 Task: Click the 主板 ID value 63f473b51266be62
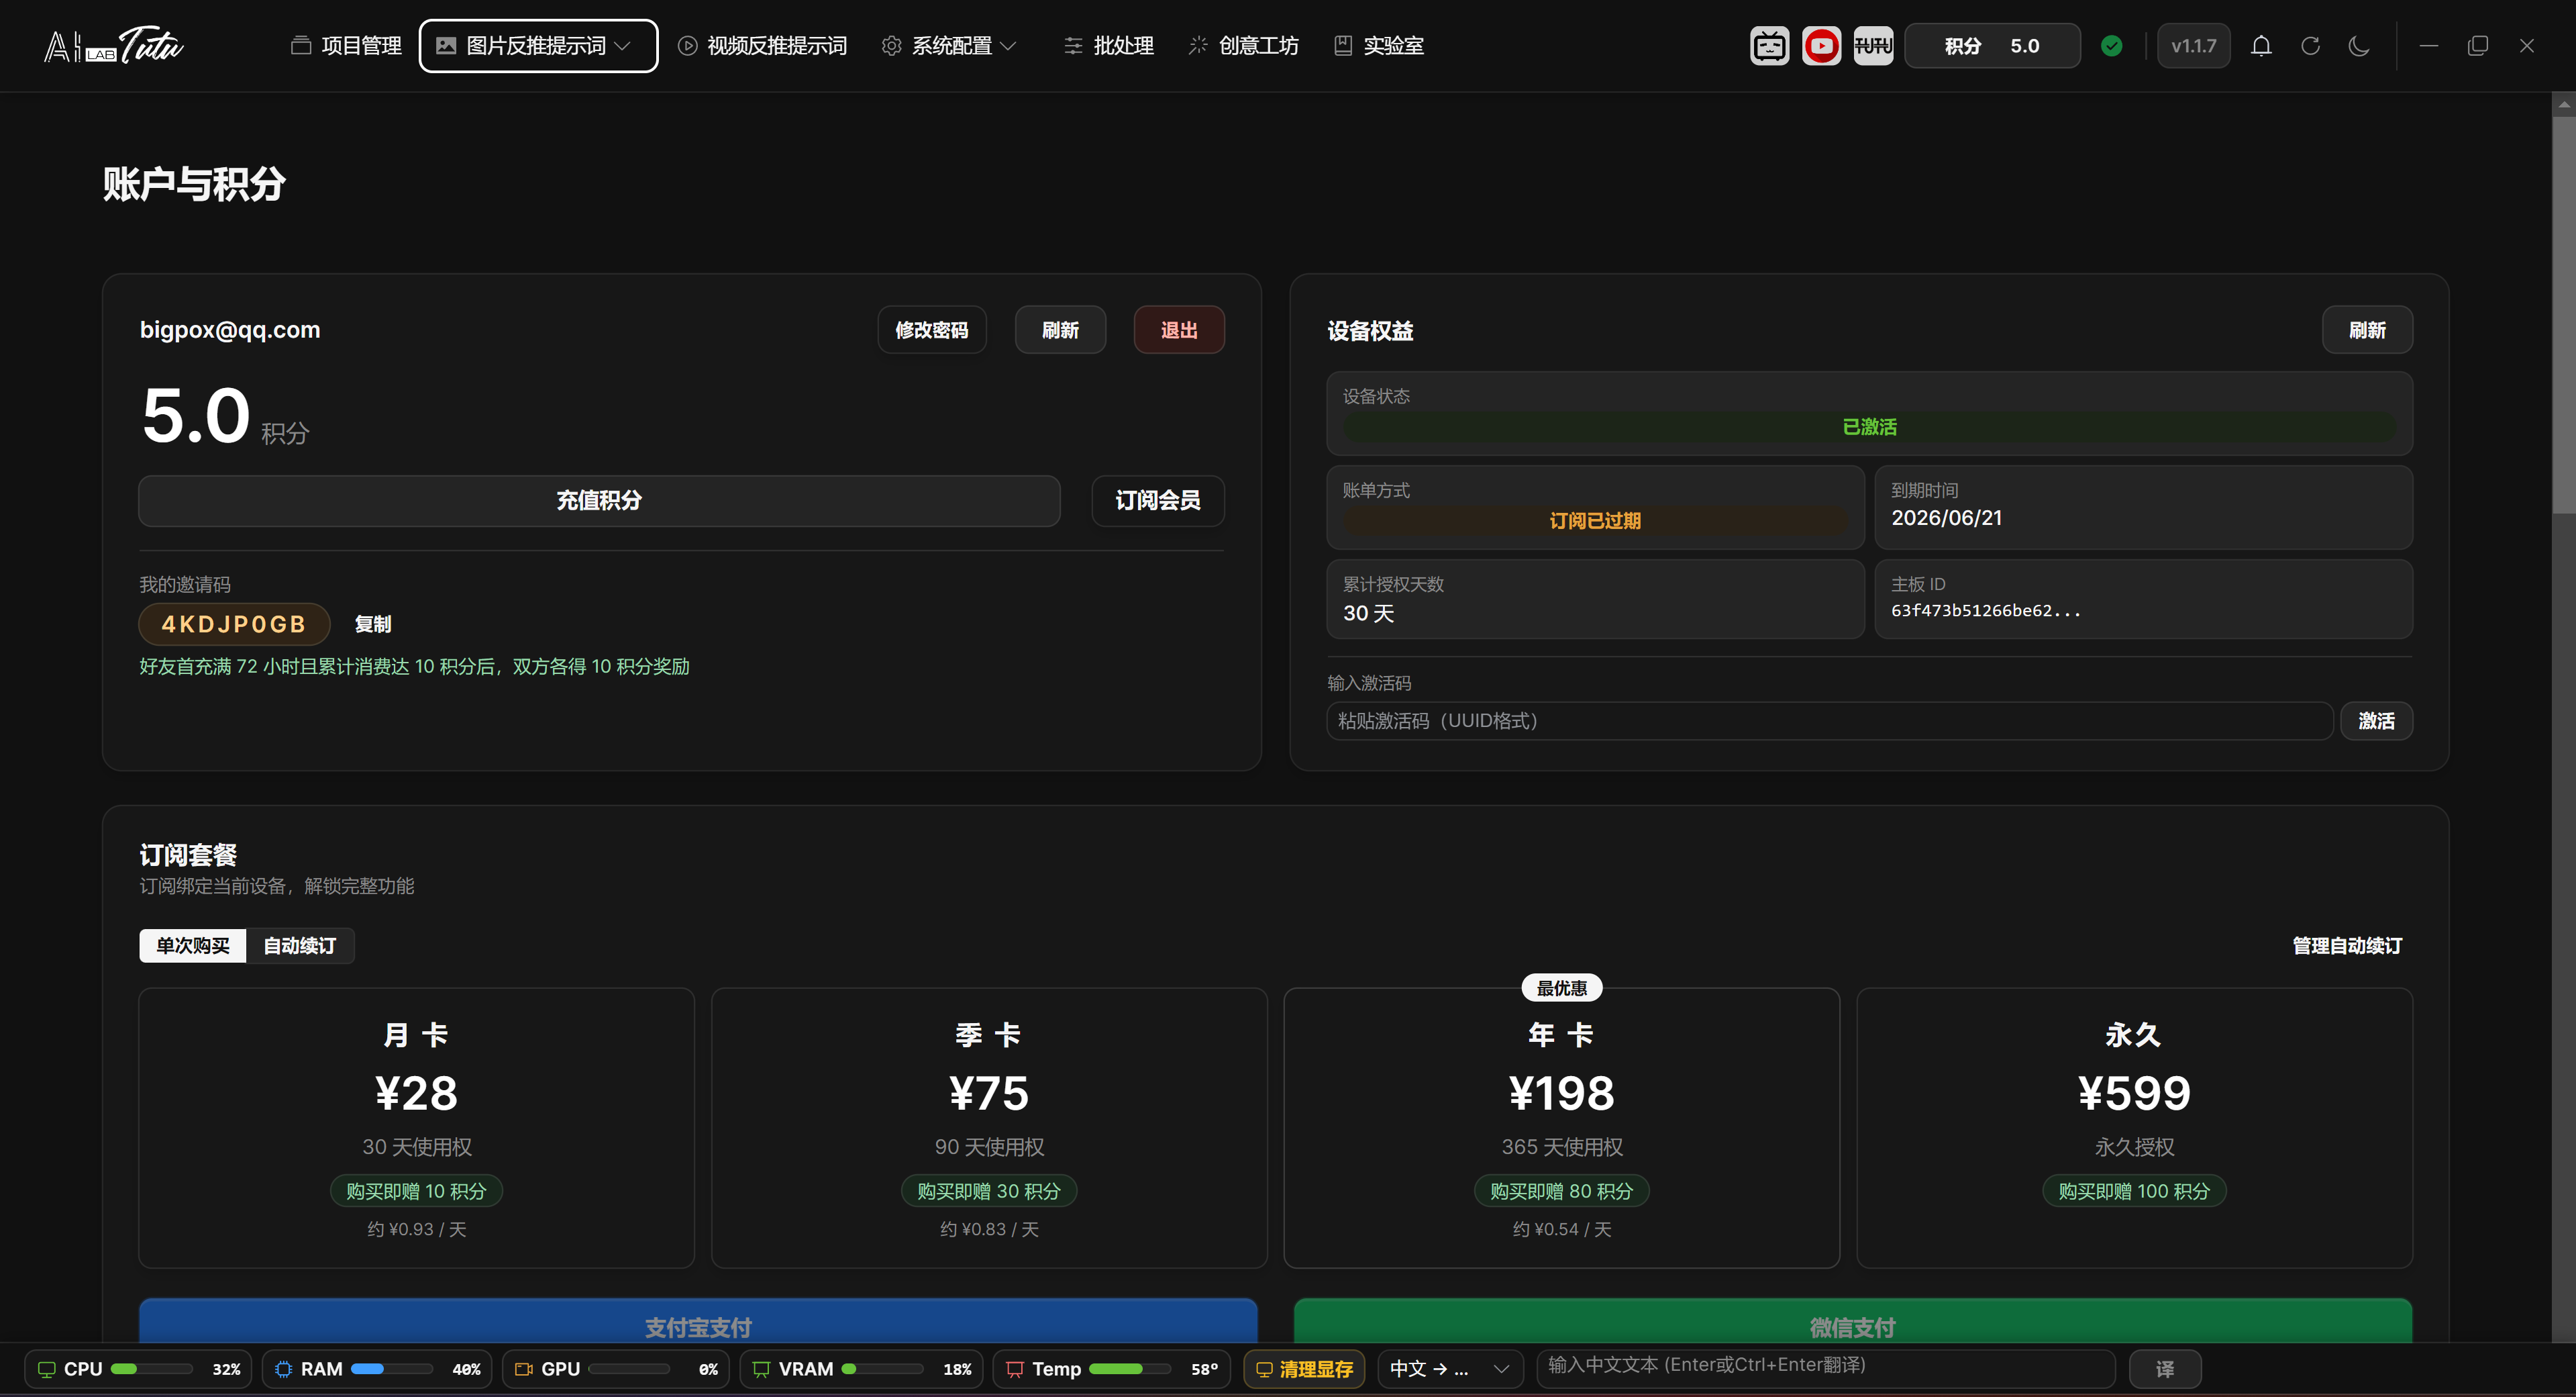pyautogui.click(x=1985, y=610)
